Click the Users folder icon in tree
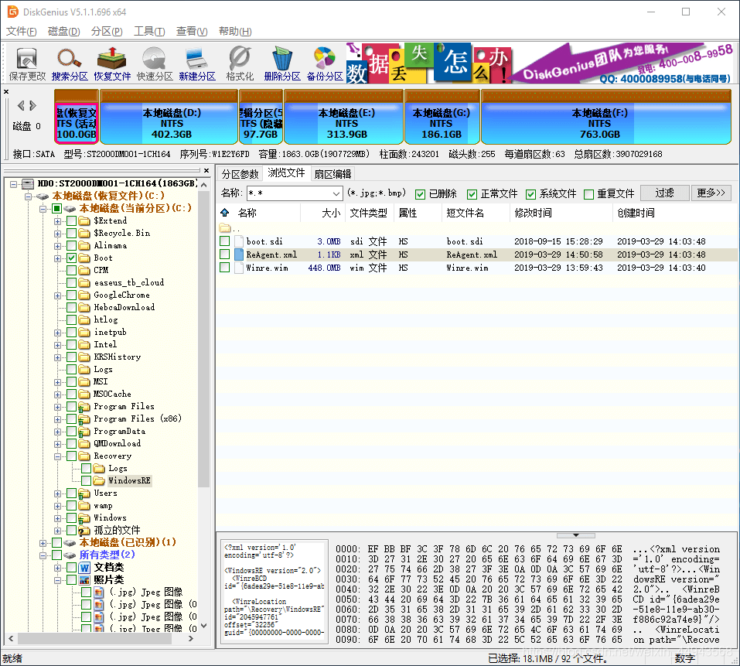This screenshot has width=740, height=666. click(84, 494)
